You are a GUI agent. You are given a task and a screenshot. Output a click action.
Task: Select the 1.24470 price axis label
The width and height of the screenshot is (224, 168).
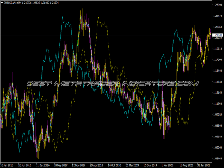pos(217,16)
